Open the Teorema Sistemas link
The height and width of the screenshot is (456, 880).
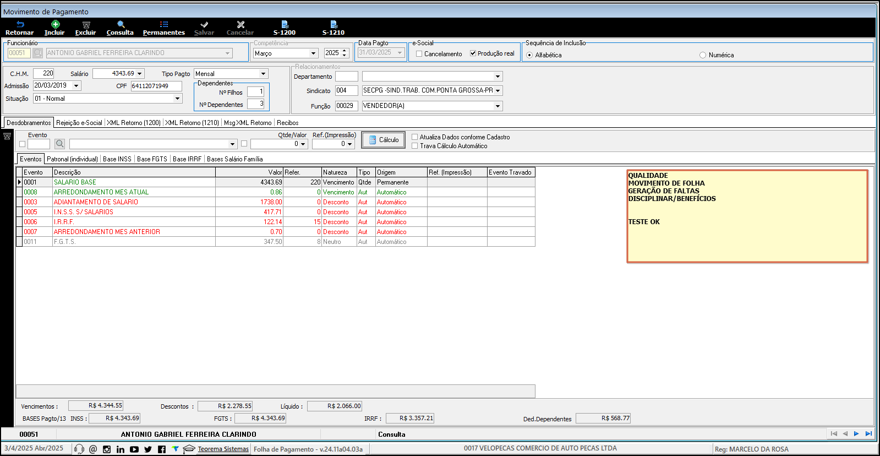223,449
